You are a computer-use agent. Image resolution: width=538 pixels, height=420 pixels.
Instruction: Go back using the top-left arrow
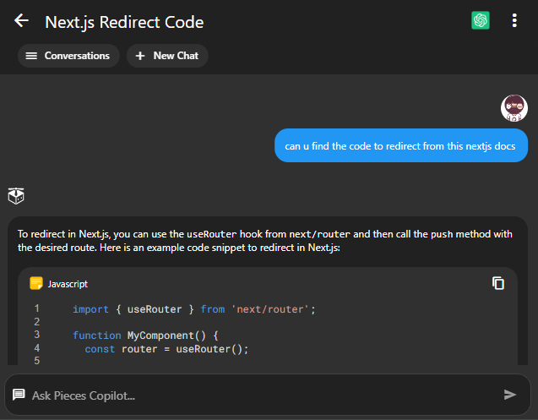pyautogui.click(x=22, y=21)
